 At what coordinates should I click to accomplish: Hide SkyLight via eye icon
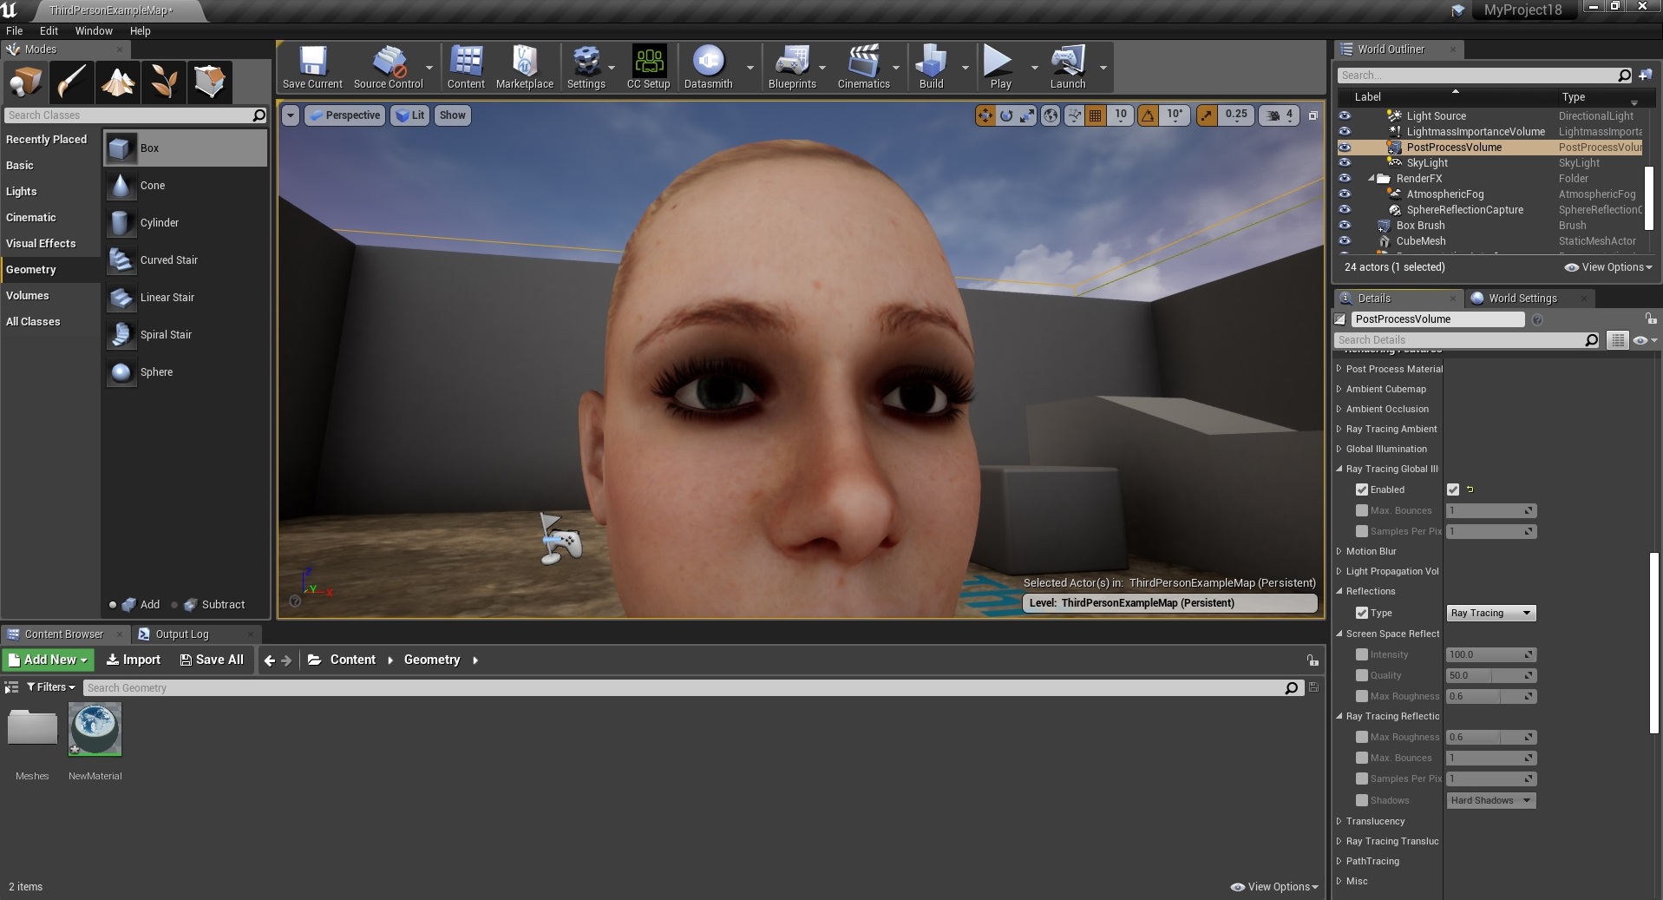(1345, 162)
